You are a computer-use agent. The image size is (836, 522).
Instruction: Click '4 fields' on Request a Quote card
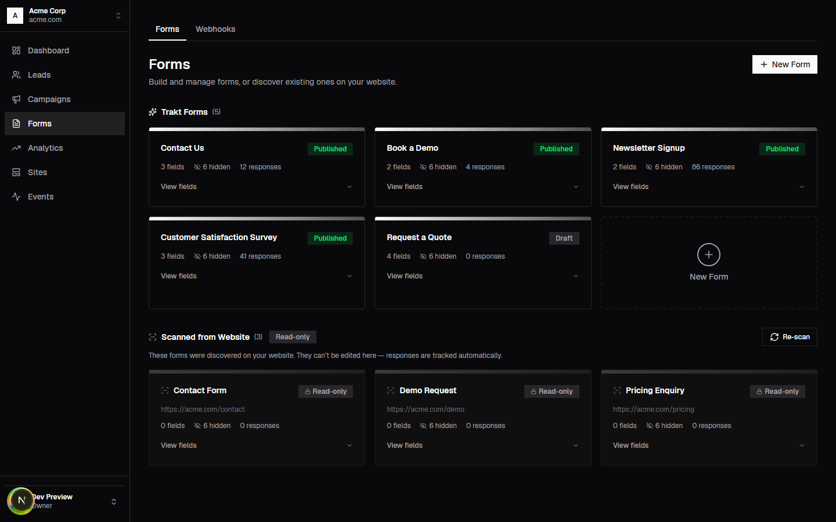tap(399, 256)
